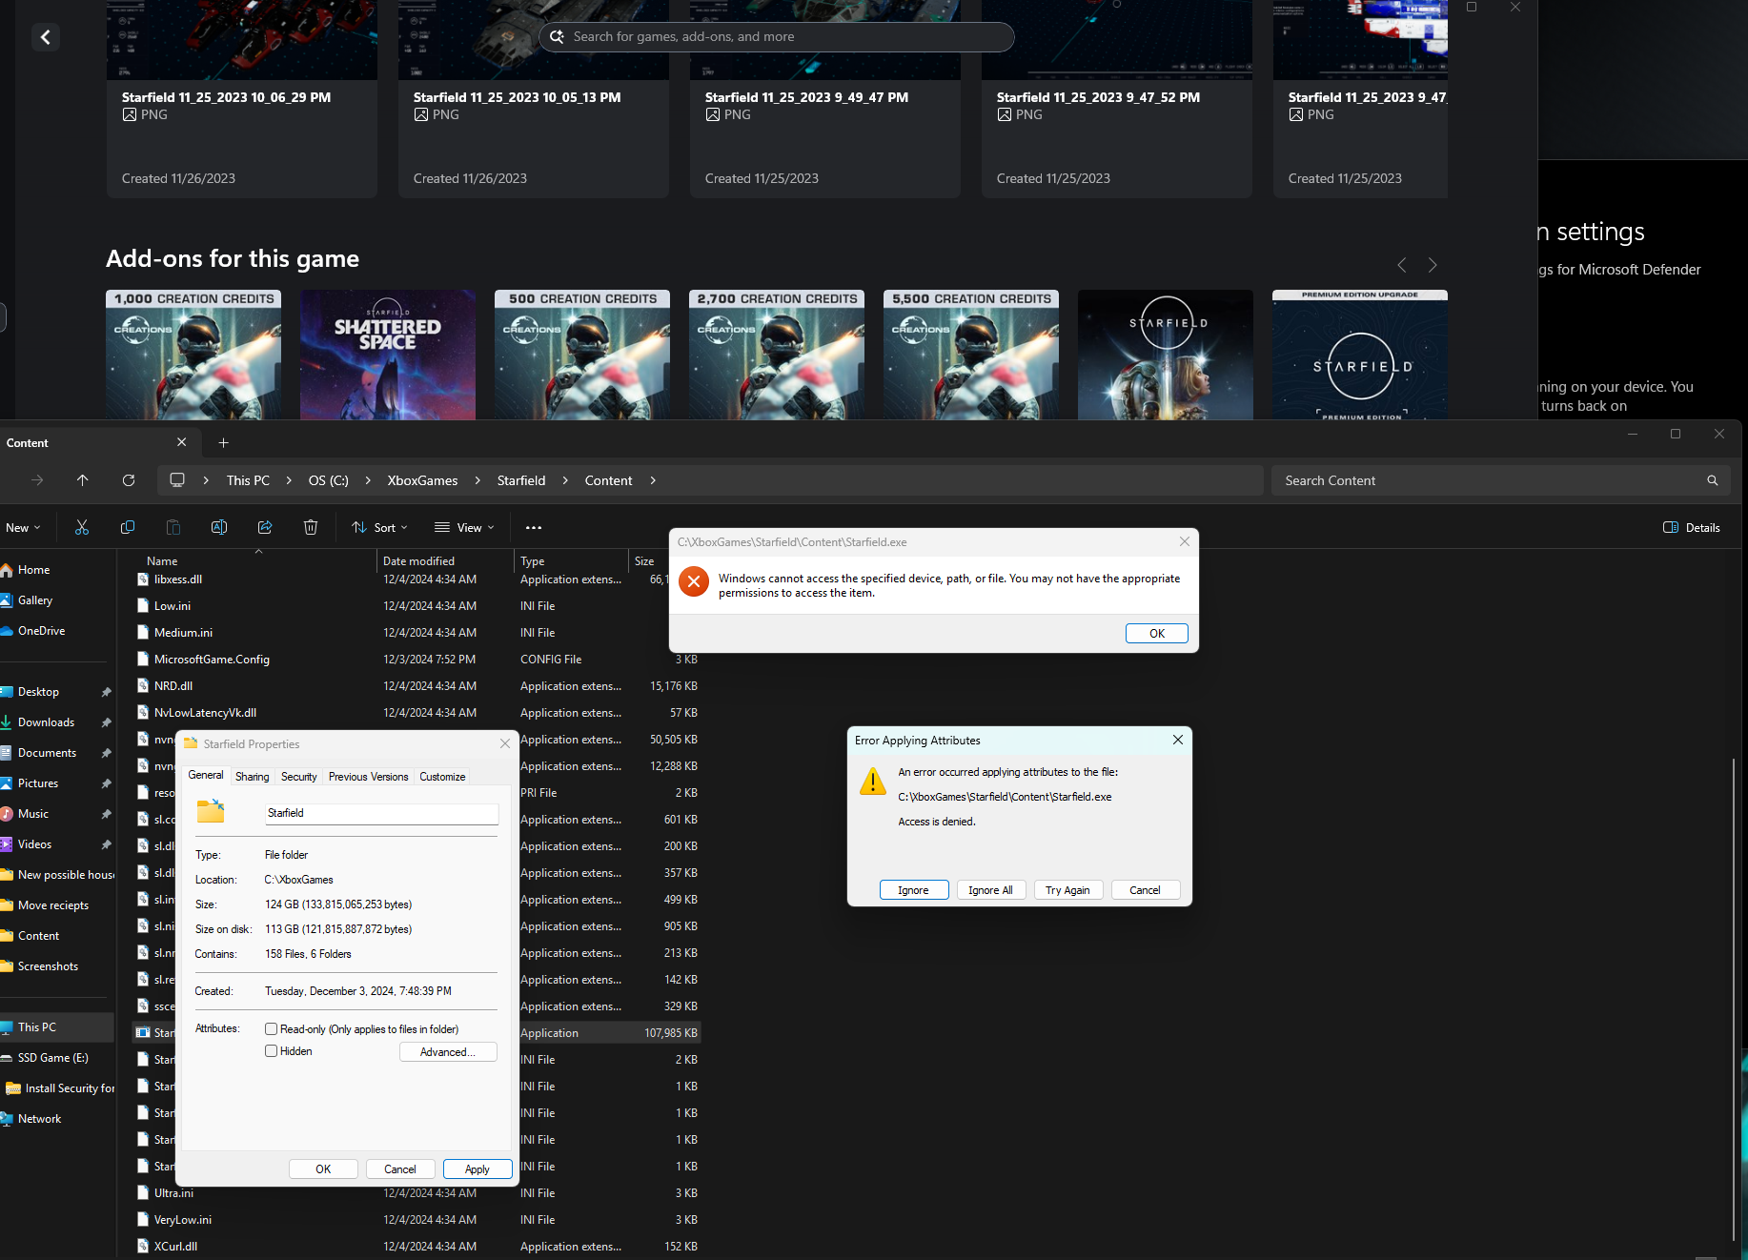Open the Shattered Space add-on thumbnail

coord(388,355)
